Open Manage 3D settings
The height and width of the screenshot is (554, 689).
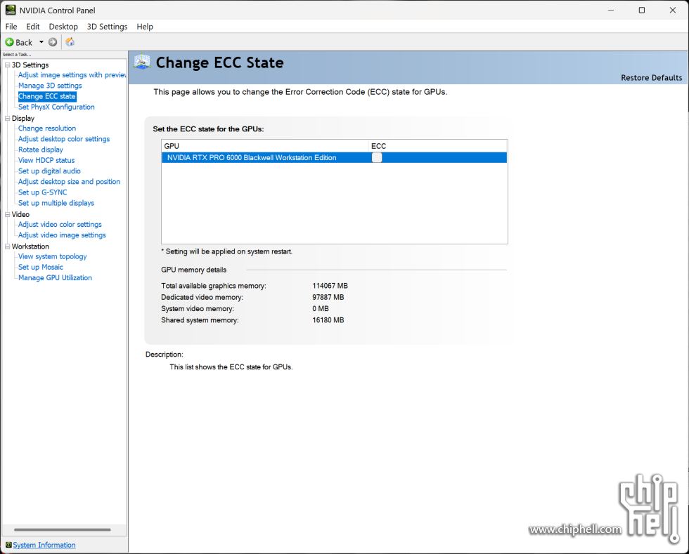pos(50,86)
